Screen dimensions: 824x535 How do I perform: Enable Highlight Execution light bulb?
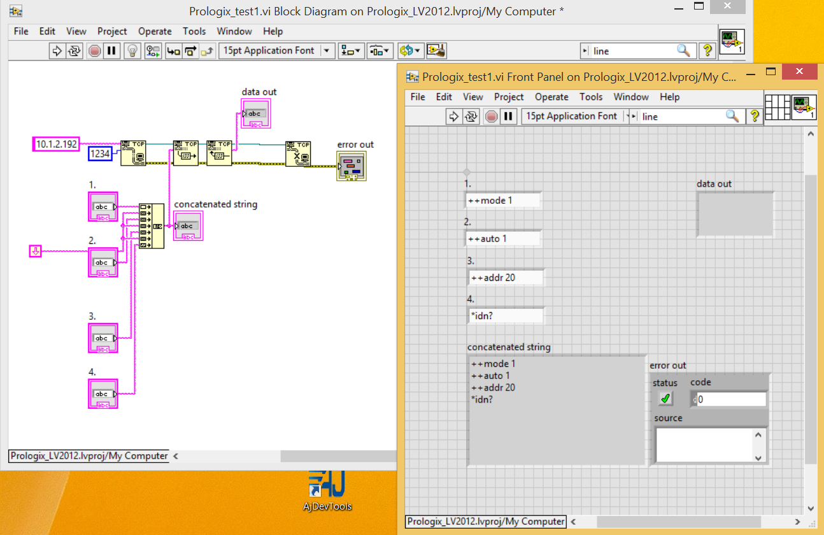tap(132, 50)
